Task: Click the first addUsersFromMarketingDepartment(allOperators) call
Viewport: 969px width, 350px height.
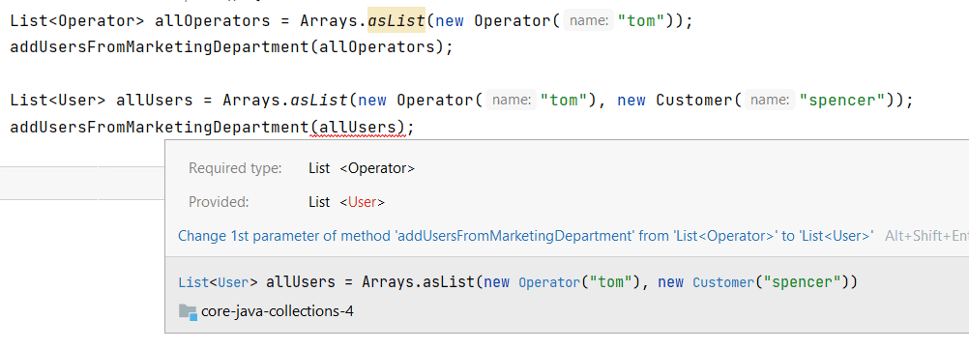Action: 232,47
